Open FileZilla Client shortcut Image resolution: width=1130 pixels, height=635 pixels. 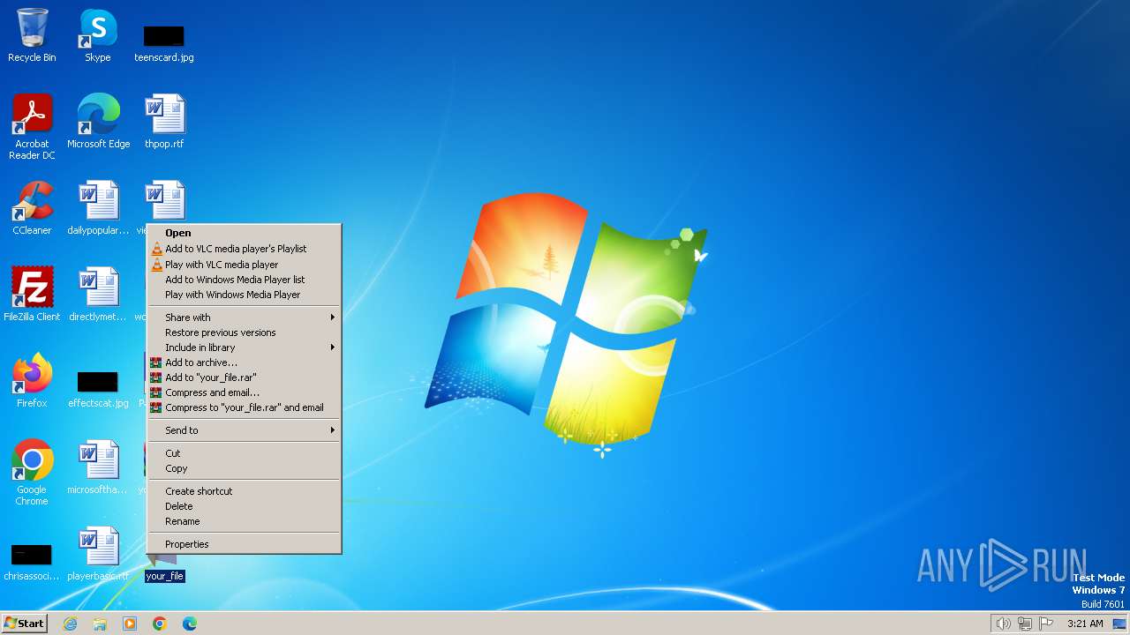(32, 294)
